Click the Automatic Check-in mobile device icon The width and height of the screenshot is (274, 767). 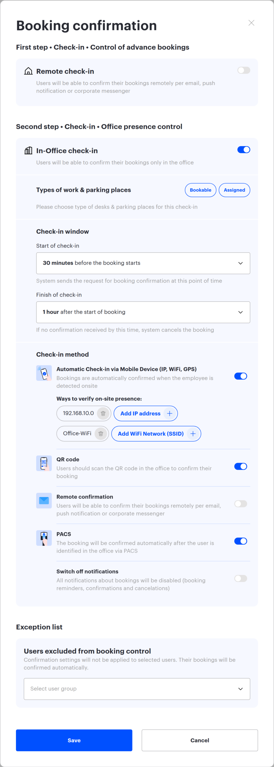pos(44,373)
